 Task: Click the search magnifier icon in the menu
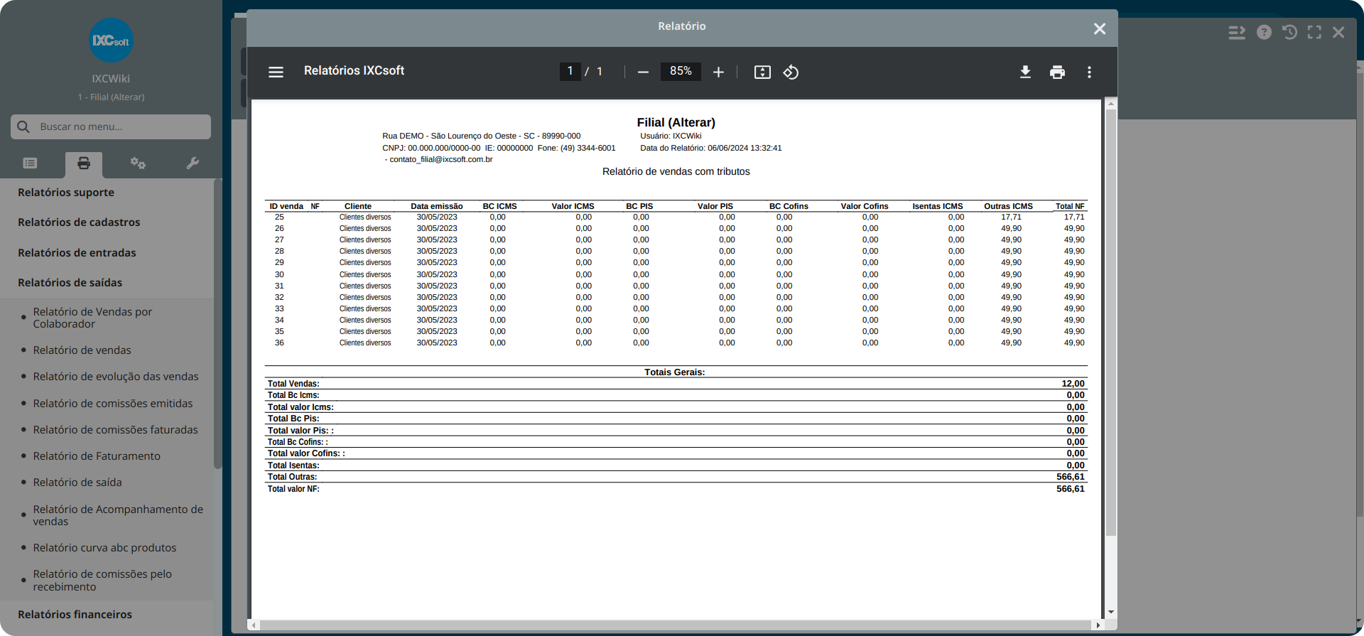(23, 126)
